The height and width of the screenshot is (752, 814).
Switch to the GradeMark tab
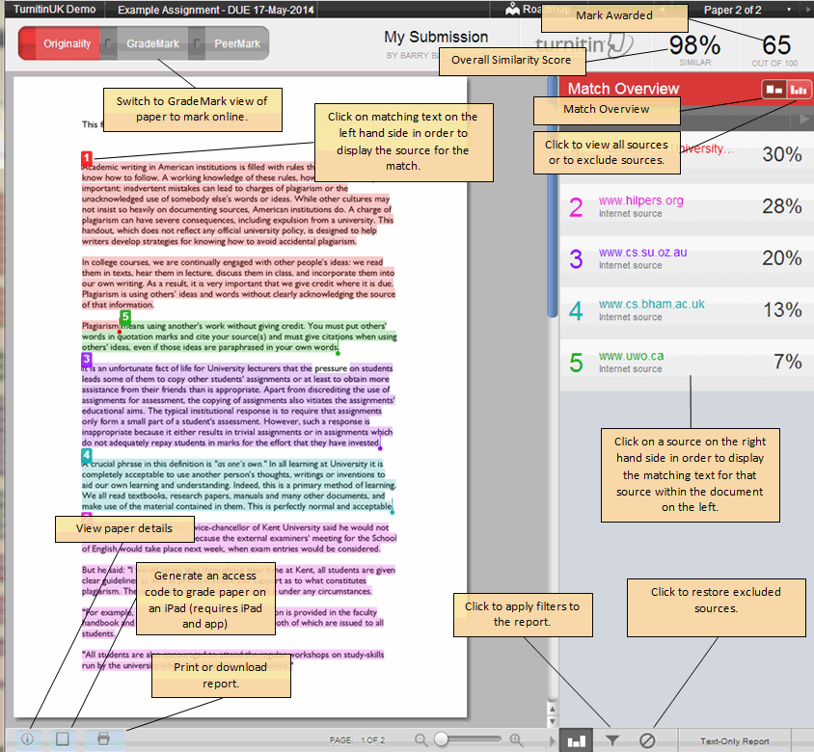click(x=152, y=43)
